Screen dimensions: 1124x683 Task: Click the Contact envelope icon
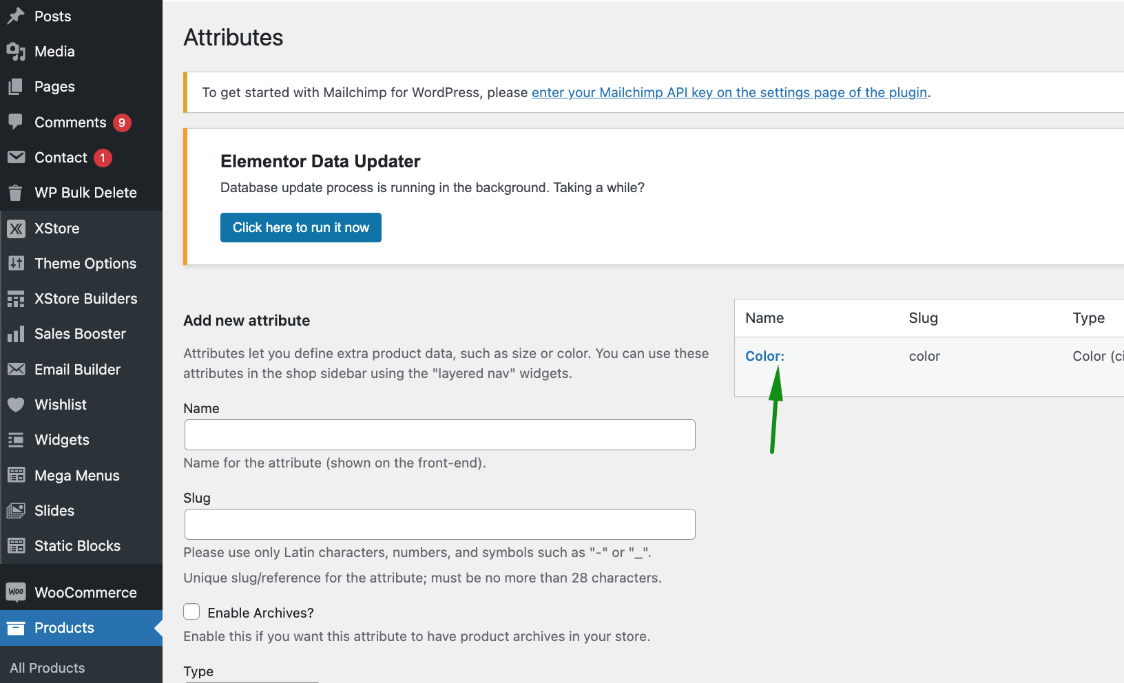[16, 158]
